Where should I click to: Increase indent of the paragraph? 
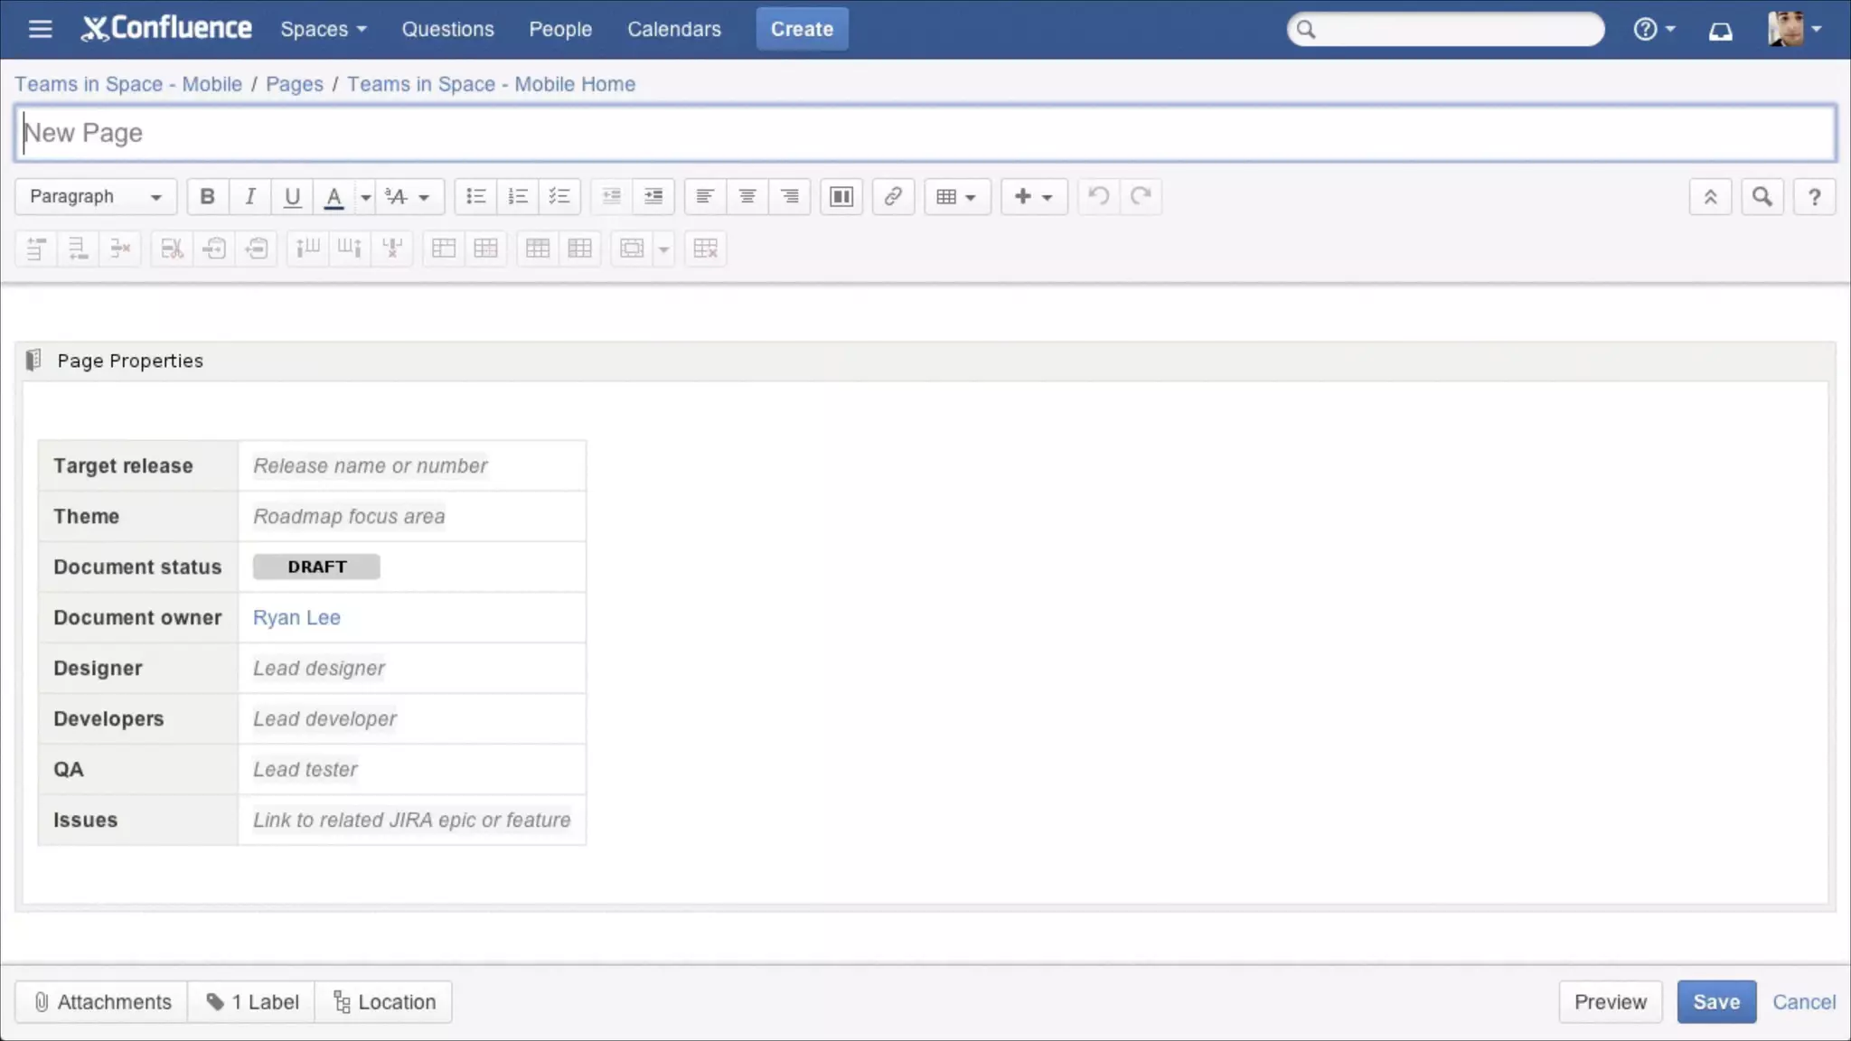[x=653, y=196]
